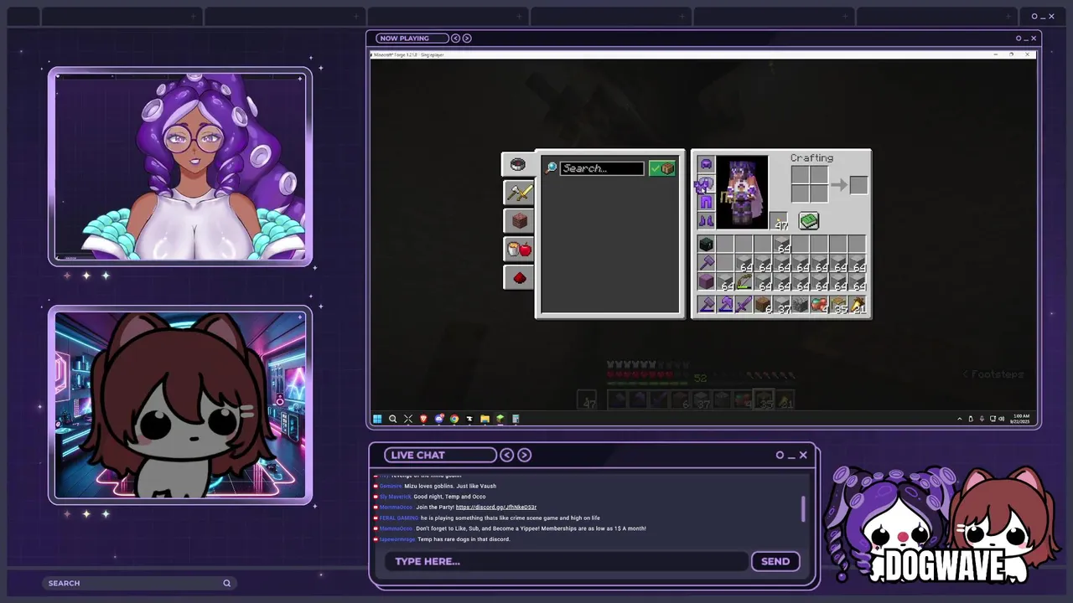This screenshot has height=603, width=1073.
Task: Open the Windows Start menu
Action: (x=377, y=419)
